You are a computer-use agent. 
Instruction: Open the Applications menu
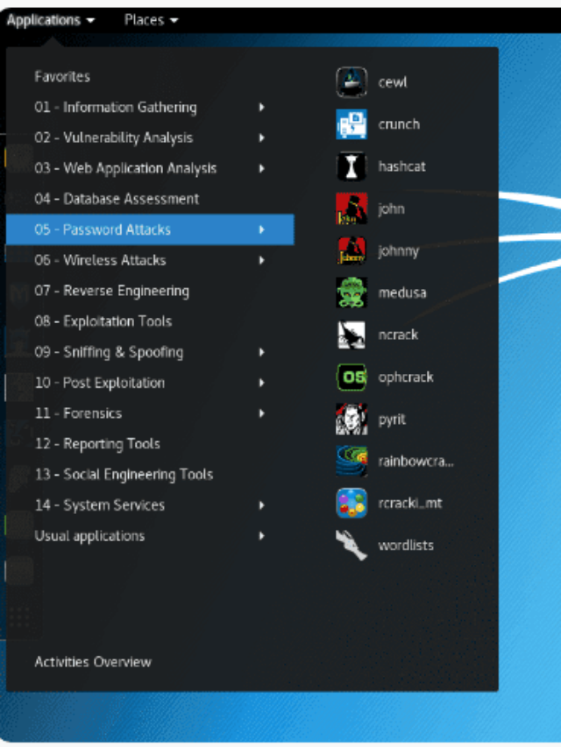pyautogui.click(x=51, y=20)
